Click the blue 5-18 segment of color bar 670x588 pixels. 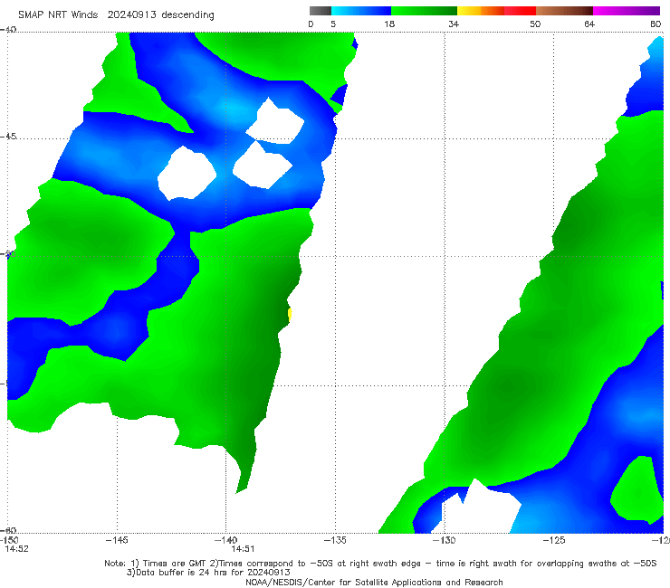361,11
